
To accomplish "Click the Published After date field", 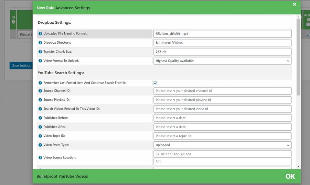I will (222, 127).
